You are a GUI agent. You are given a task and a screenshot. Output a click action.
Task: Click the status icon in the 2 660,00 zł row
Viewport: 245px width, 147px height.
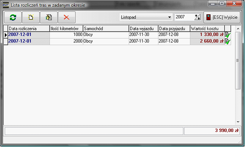coord(228,42)
